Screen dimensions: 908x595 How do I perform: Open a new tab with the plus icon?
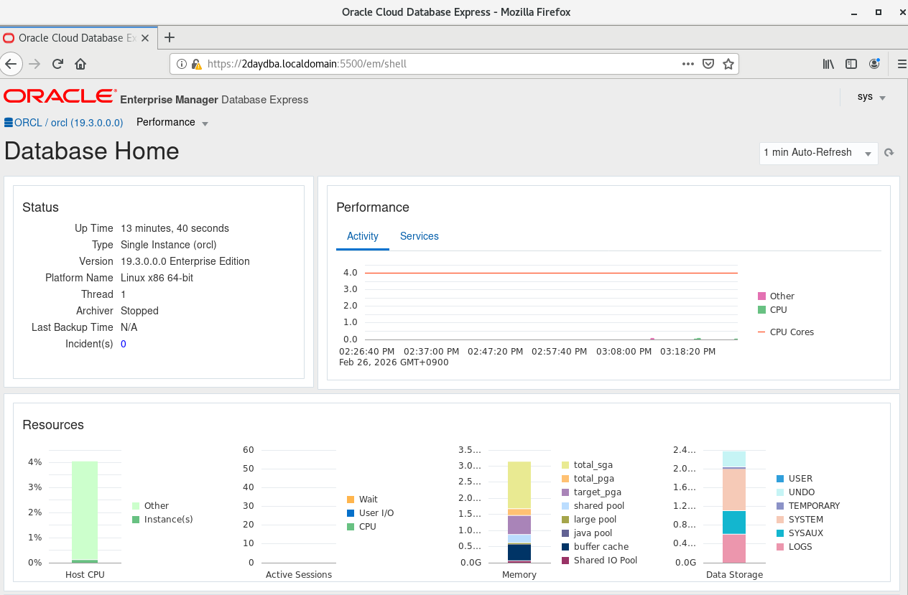[x=170, y=37]
